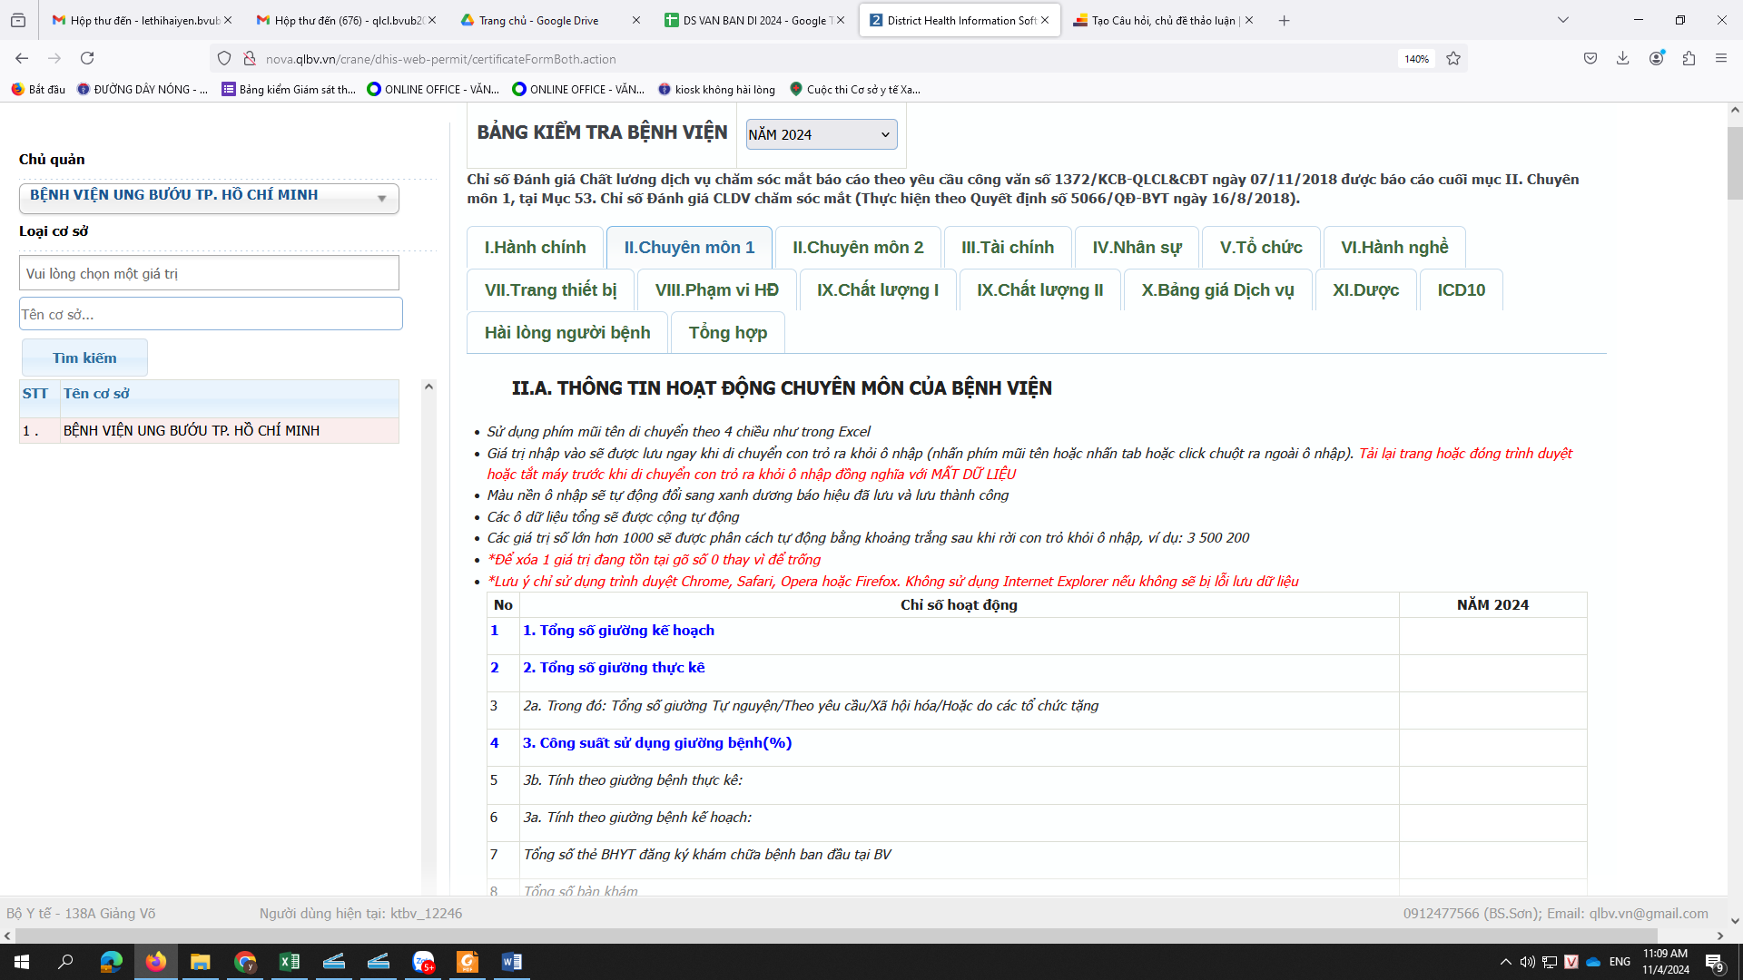Open the Loại cơ sở selection box

click(x=209, y=273)
